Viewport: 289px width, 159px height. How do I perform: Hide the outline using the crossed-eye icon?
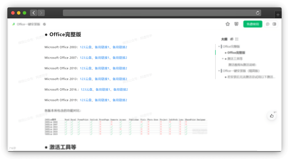232,39
